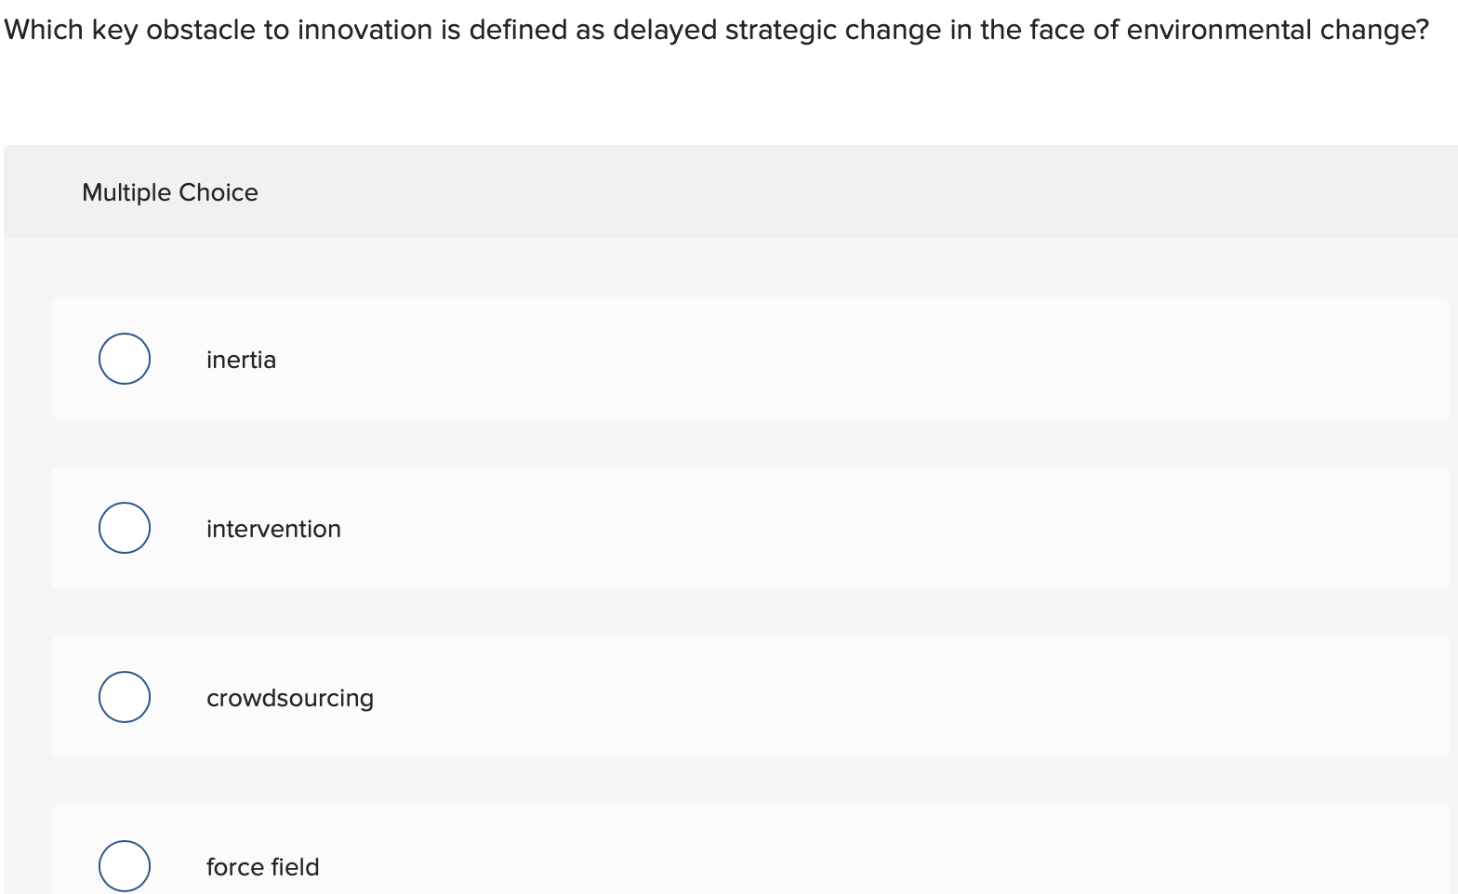
Task: Select the radio button for intervention
Action: point(124,527)
